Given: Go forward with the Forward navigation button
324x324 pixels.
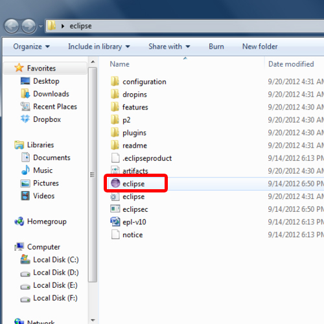Looking at the screenshot, I should [x=29, y=26].
